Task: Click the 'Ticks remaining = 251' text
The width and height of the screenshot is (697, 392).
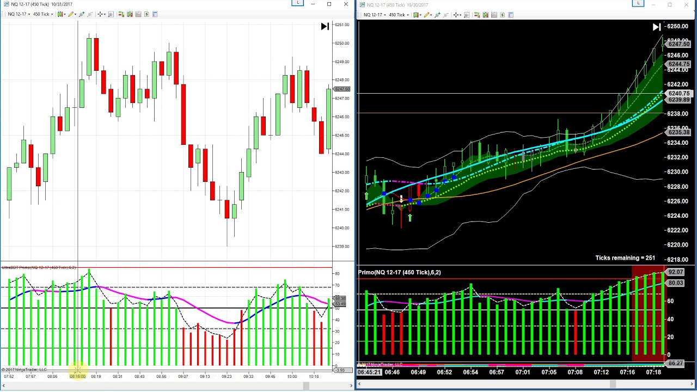Action: (625, 258)
